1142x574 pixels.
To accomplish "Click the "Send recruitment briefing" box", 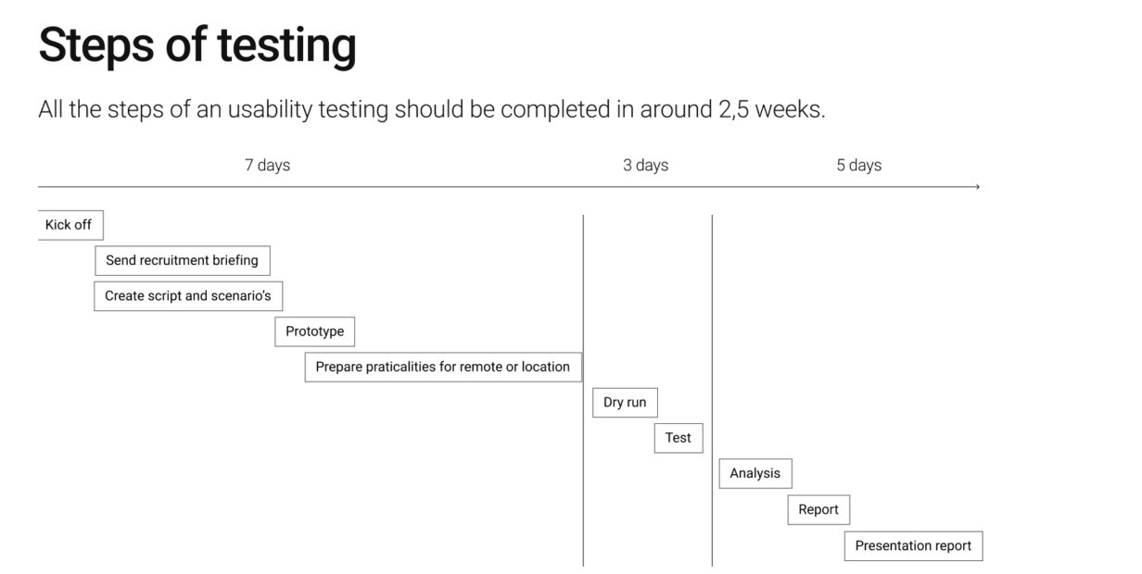I will (x=182, y=261).
